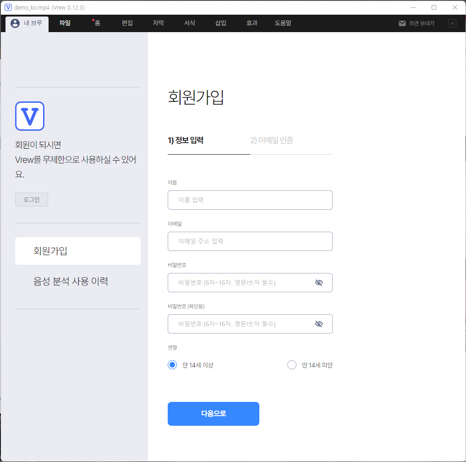466x462 pixels.
Task: Switch to the 홈 tab with red notification dot
Action: coord(96,23)
